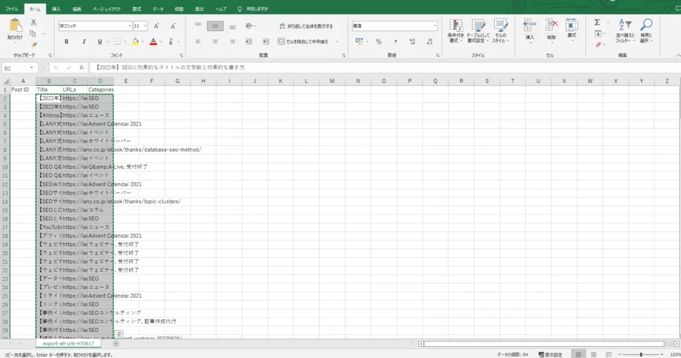This screenshot has width=681, height=358.
Task: Apply comma style number format
Action: 395,42
